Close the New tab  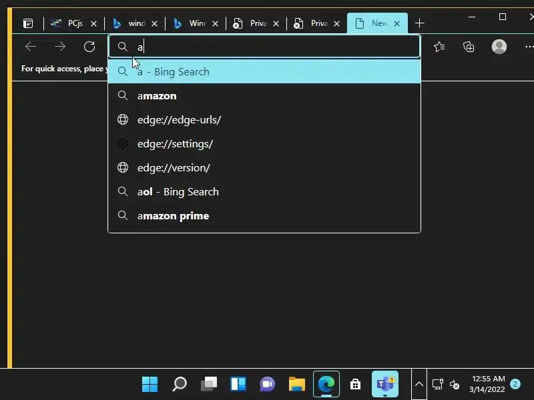pyautogui.click(x=396, y=23)
